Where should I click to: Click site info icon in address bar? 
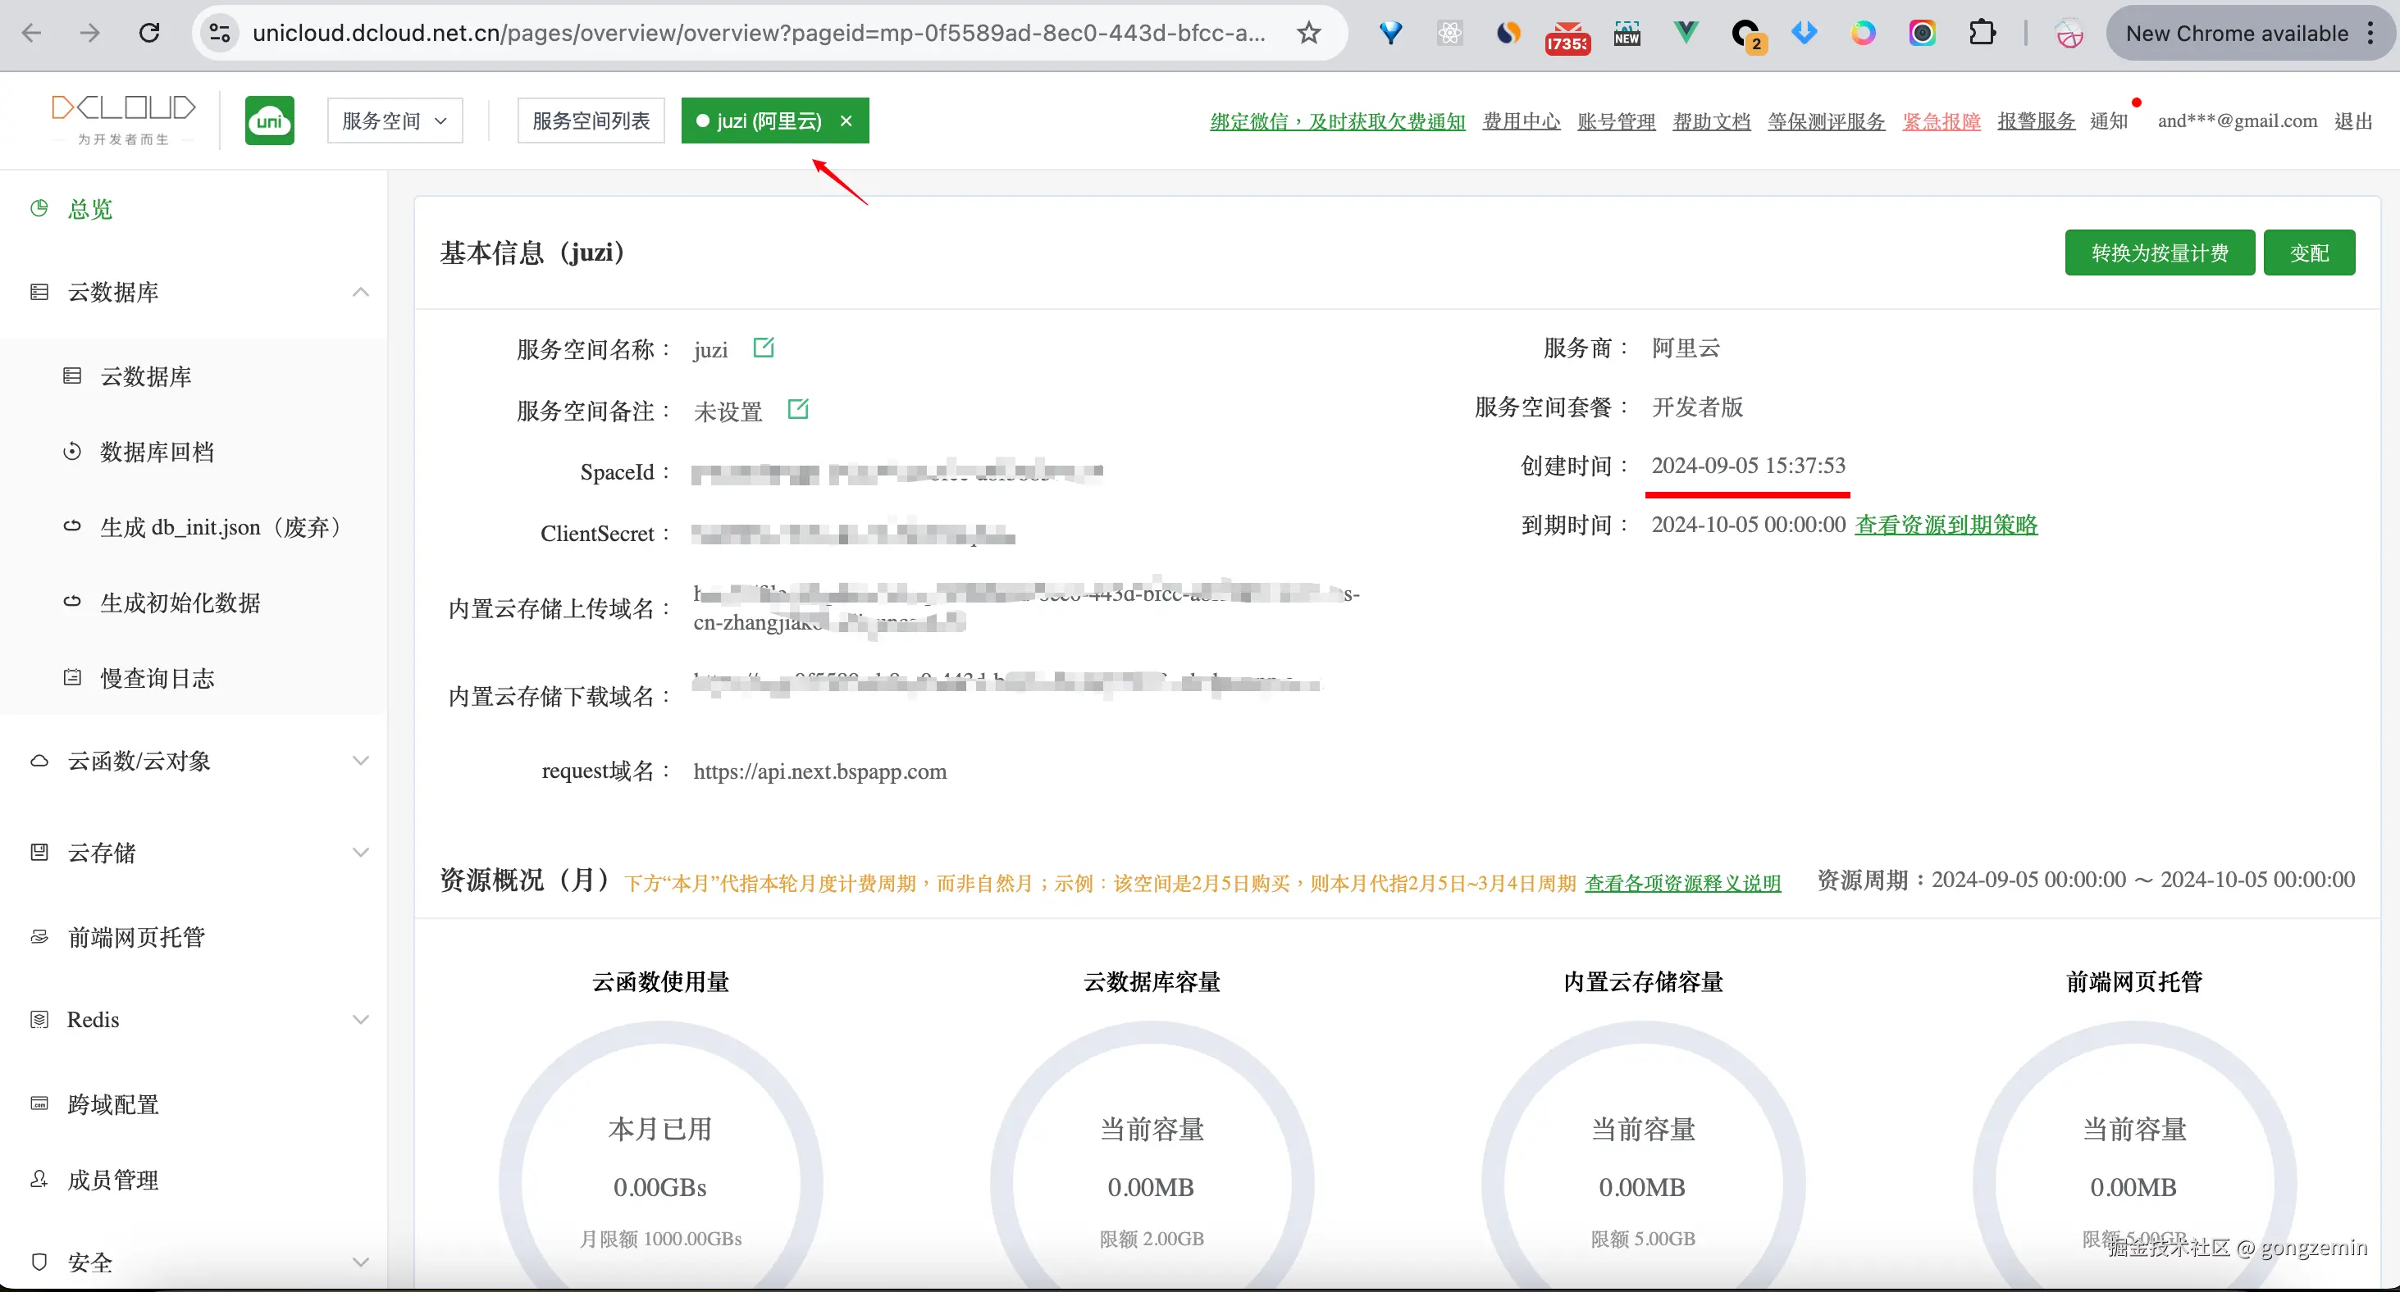pos(220,34)
